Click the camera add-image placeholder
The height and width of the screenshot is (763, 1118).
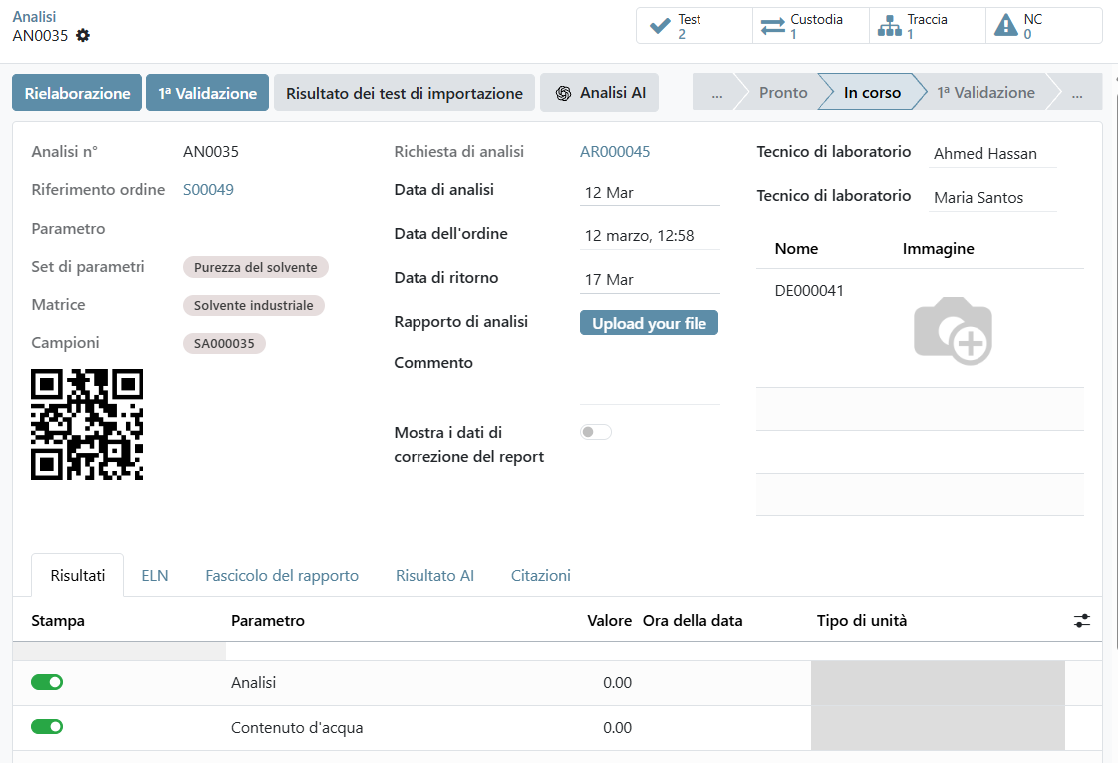953,330
